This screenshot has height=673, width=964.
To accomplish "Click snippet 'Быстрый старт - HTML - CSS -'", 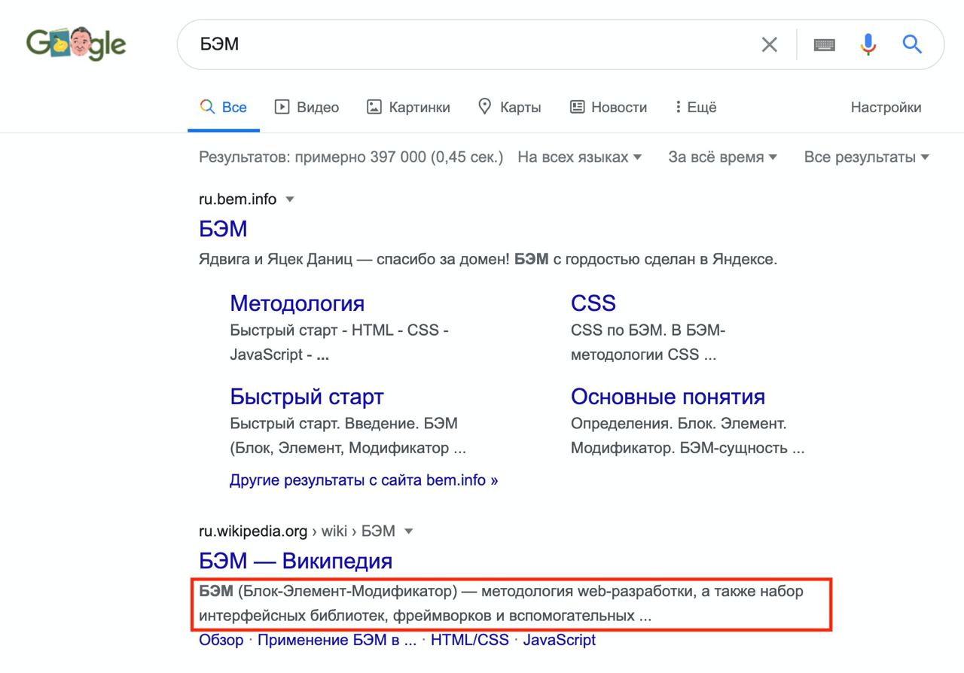I will coord(339,343).
